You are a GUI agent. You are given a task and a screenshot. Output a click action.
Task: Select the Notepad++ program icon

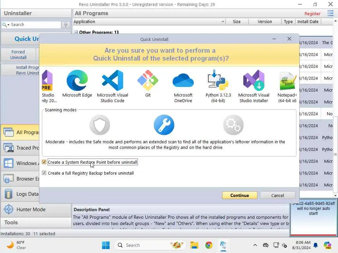[x=287, y=81]
